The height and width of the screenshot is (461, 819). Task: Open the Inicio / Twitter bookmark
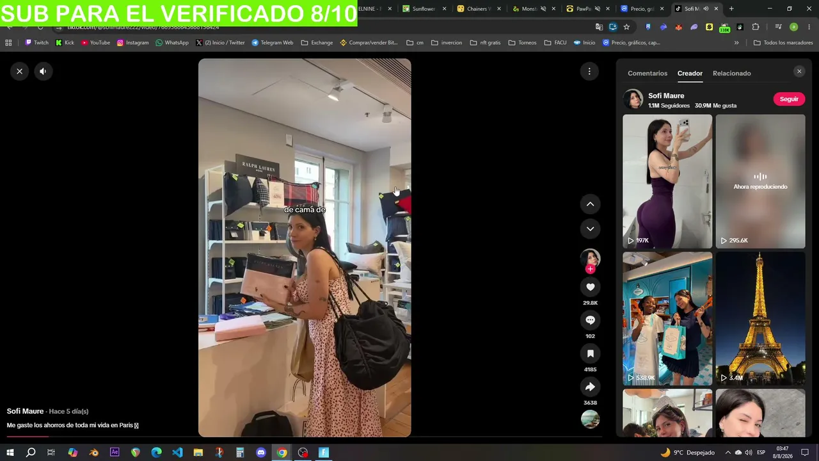pos(220,43)
